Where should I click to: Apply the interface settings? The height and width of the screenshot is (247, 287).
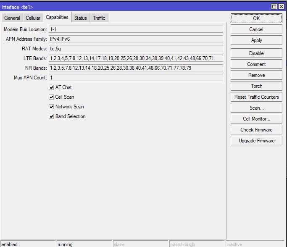(256, 40)
